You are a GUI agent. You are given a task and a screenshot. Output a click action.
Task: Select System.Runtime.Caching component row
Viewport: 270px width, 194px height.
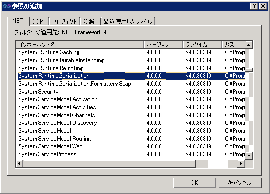(131, 52)
